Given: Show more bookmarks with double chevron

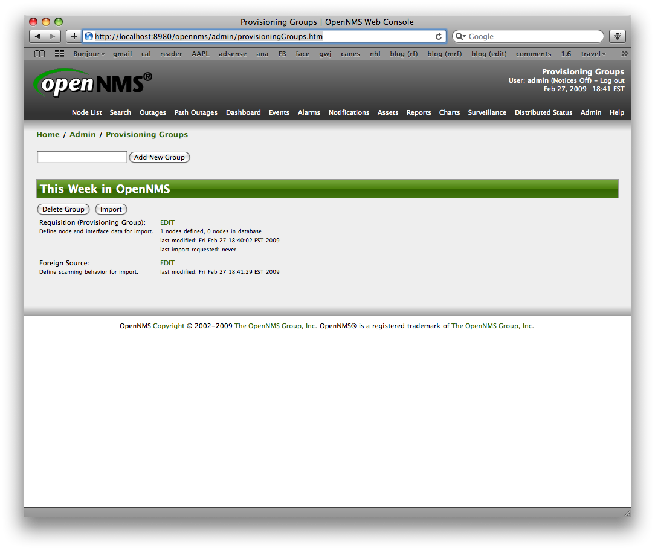Looking at the screenshot, I should click(624, 54).
